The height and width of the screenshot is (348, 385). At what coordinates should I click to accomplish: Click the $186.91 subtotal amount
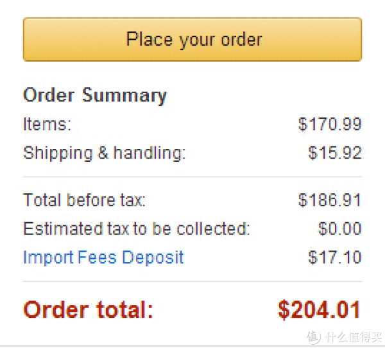330,200
